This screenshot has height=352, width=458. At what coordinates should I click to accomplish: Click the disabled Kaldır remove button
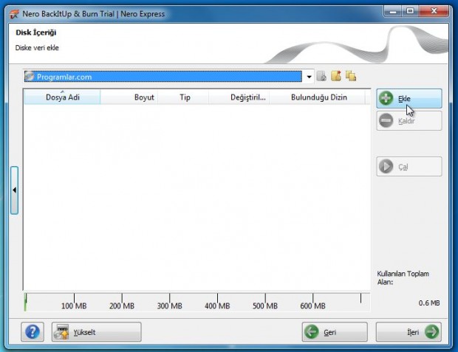coord(409,120)
